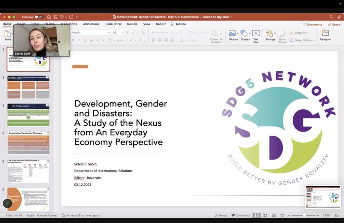
Task: Switch to the Slide Show tab
Action: tap(113, 24)
